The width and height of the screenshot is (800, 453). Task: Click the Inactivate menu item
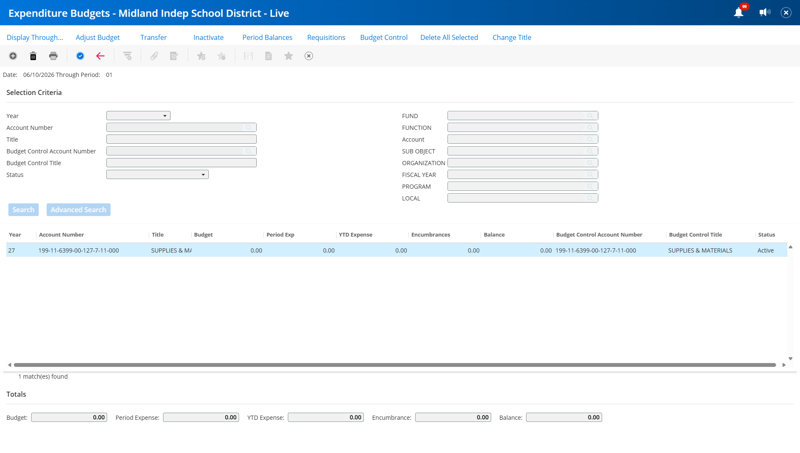[208, 37]
